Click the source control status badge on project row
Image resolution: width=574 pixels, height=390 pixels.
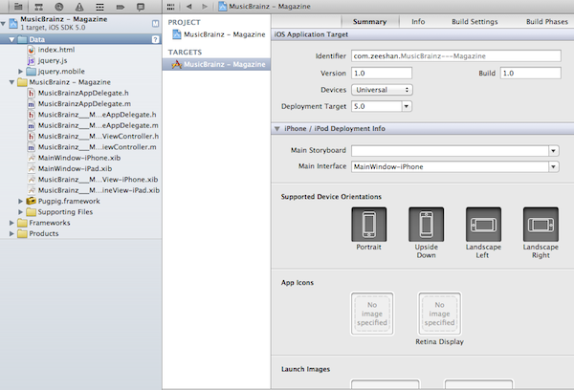155,23
